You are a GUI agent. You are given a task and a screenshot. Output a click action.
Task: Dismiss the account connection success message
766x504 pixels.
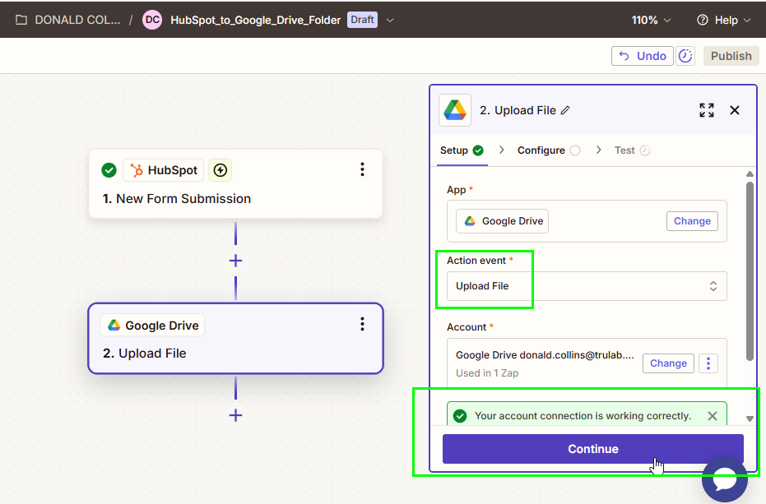click(713, 416)
